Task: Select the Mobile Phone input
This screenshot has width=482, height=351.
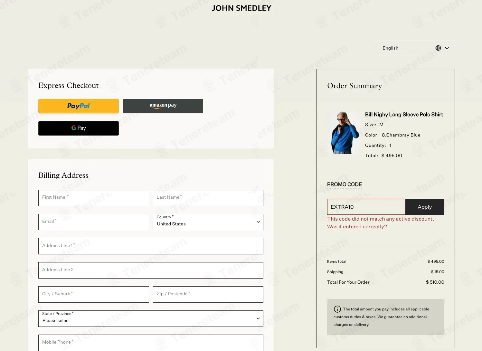Action: 151,343
